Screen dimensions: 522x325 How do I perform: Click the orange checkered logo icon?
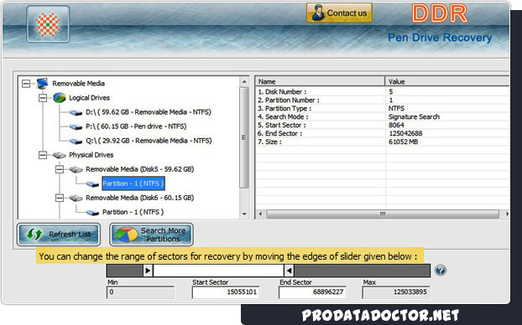pyautogui.click(x=48, y=24)
